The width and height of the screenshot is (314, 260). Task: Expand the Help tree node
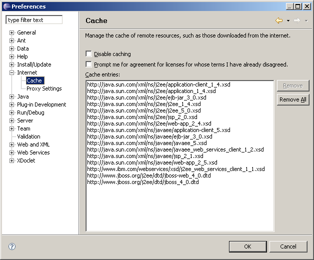click(11, 56)
